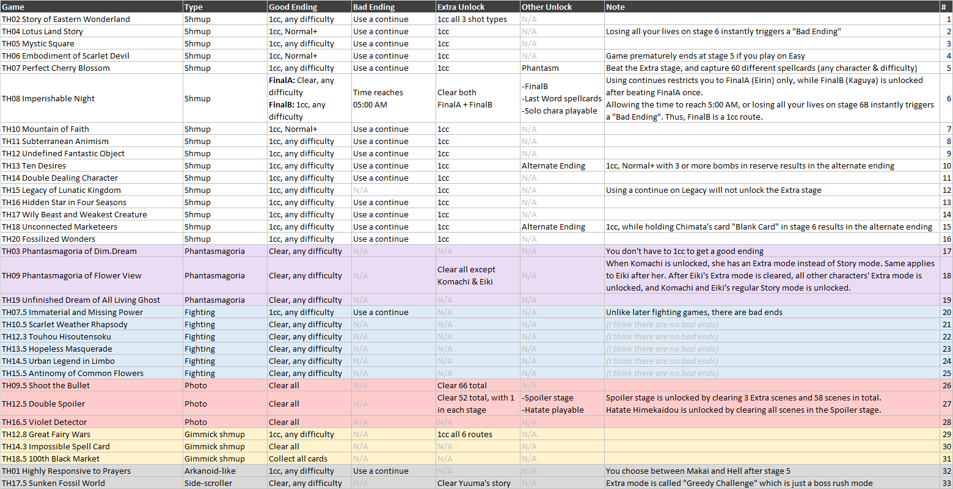Click the "1cc all 6 routes" cell
Image resolution: width=953 pixels, height=489 pixels.
click(478, 434)
